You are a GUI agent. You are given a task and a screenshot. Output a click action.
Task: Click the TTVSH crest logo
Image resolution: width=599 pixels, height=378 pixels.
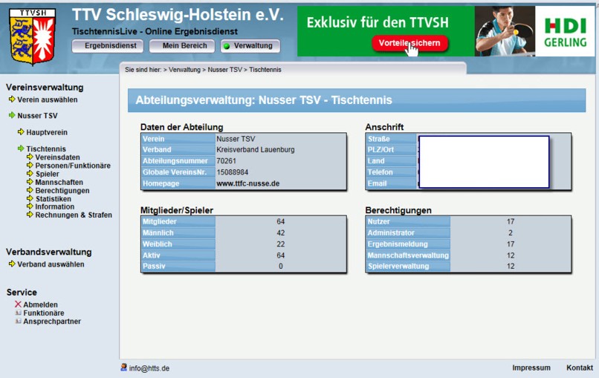point(32,36)
